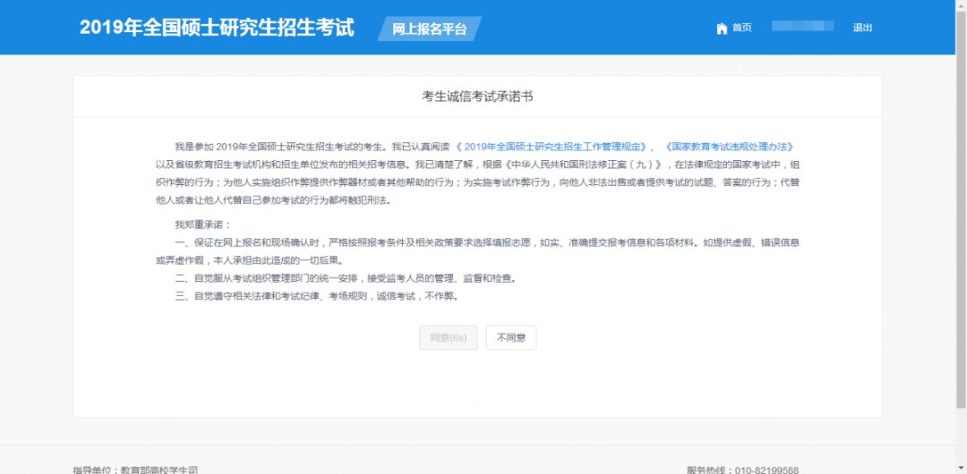Click the 同意(6s) countdown button

click(x=449, y=338)
